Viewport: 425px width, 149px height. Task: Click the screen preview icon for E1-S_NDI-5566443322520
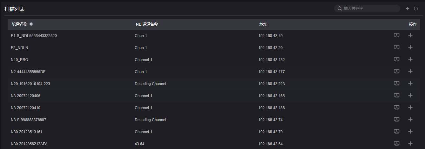pyautogui.click(x=396, y=35)
